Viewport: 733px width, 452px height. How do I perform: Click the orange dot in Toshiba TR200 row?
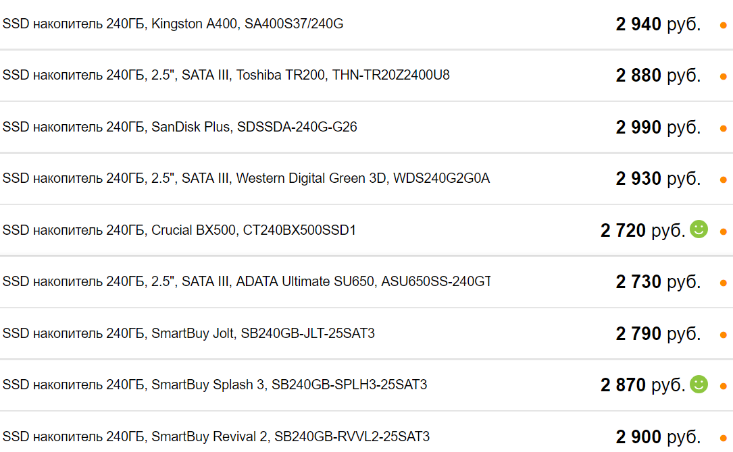(723, 76)
